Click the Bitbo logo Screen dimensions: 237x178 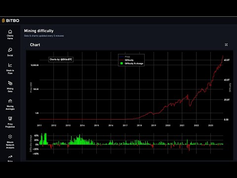[10, 21]
